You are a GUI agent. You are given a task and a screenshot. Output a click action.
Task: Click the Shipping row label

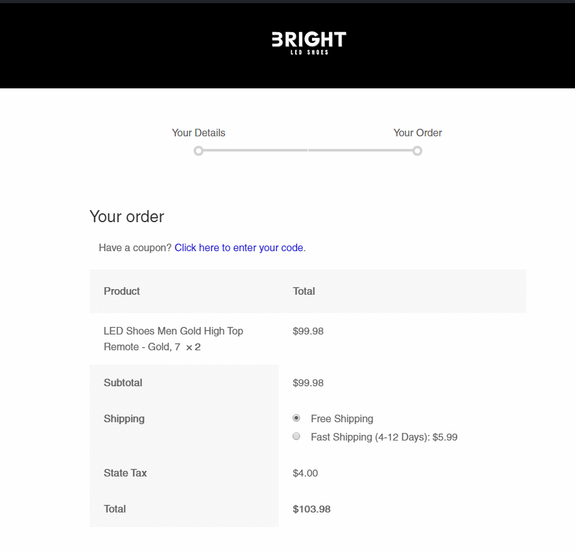coord(124,419)
